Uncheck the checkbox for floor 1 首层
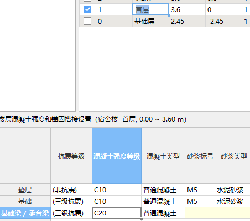The height and width of the screenshot is (221, 250). (87, 9)
